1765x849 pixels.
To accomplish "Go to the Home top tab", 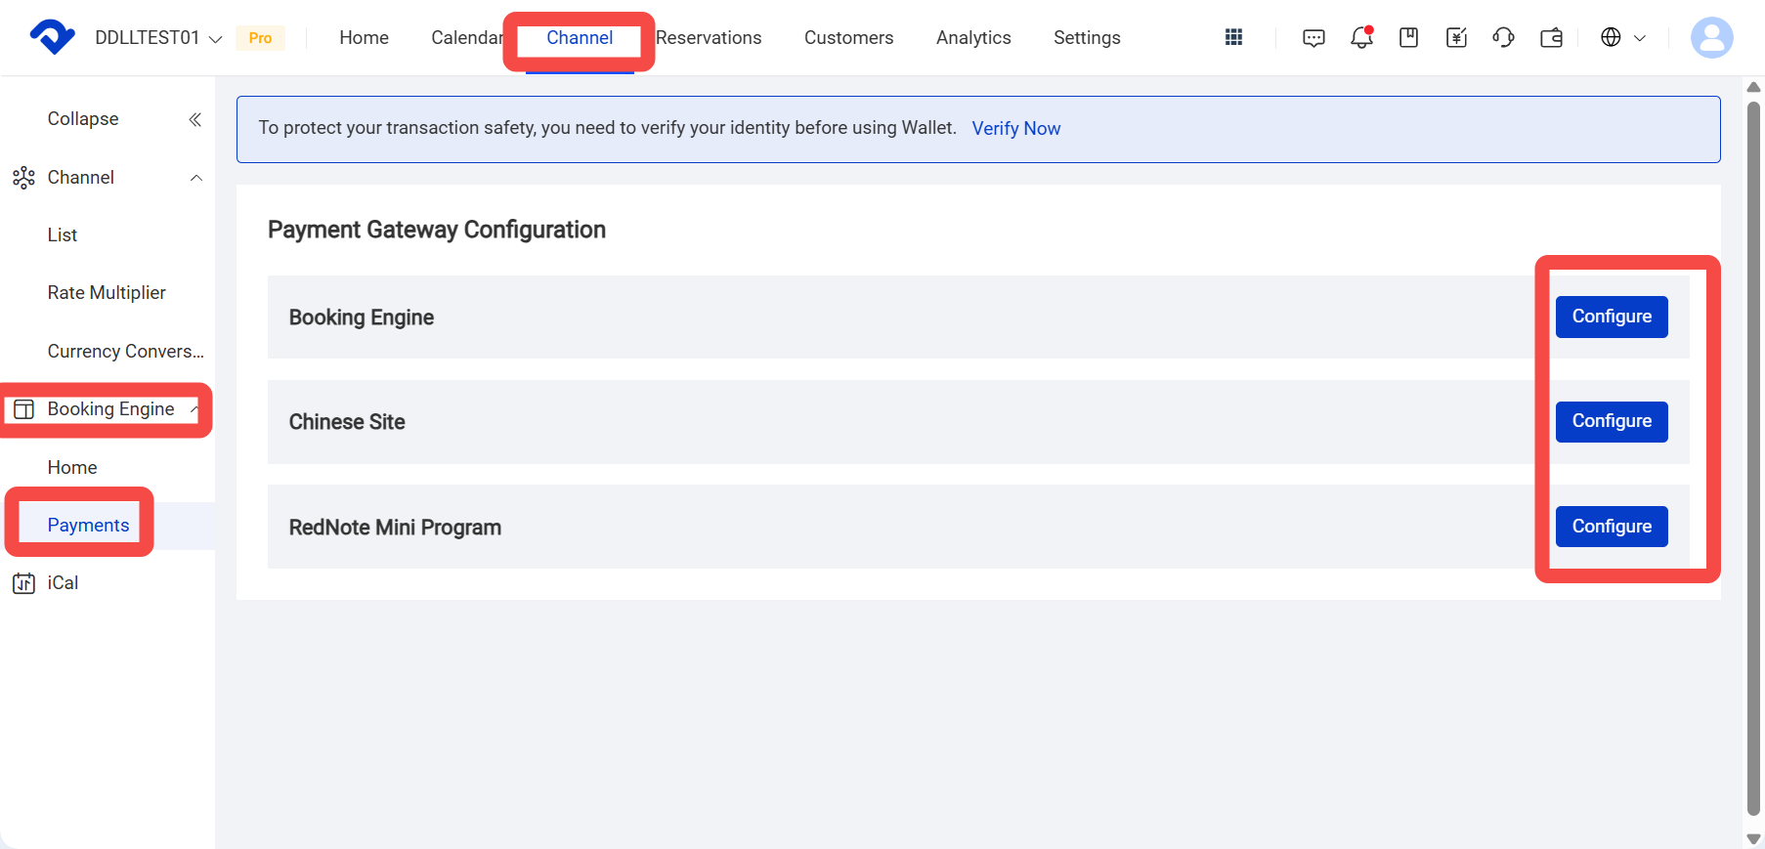I will click(364, 37).
